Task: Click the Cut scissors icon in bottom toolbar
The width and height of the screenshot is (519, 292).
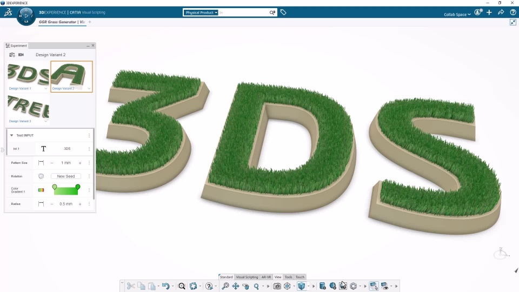Action: (131, 286)
